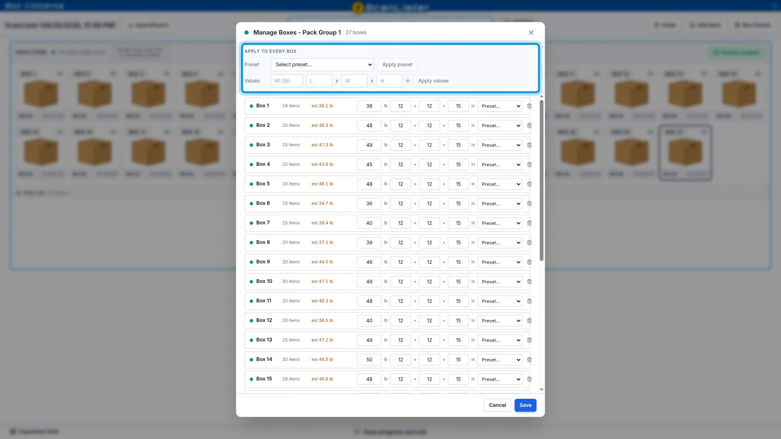Edit the width field for Box 8
The height and width of the screenshot is (439, 781).
point(429,243)
